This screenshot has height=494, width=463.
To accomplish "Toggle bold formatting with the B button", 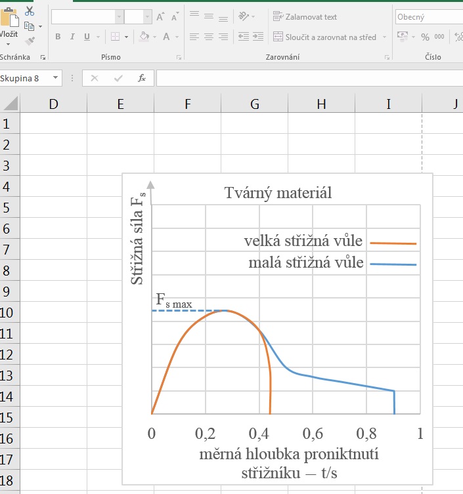I will click(58, 37).
